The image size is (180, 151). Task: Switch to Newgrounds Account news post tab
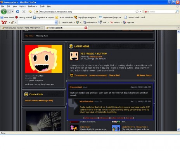tap(22, 28)
